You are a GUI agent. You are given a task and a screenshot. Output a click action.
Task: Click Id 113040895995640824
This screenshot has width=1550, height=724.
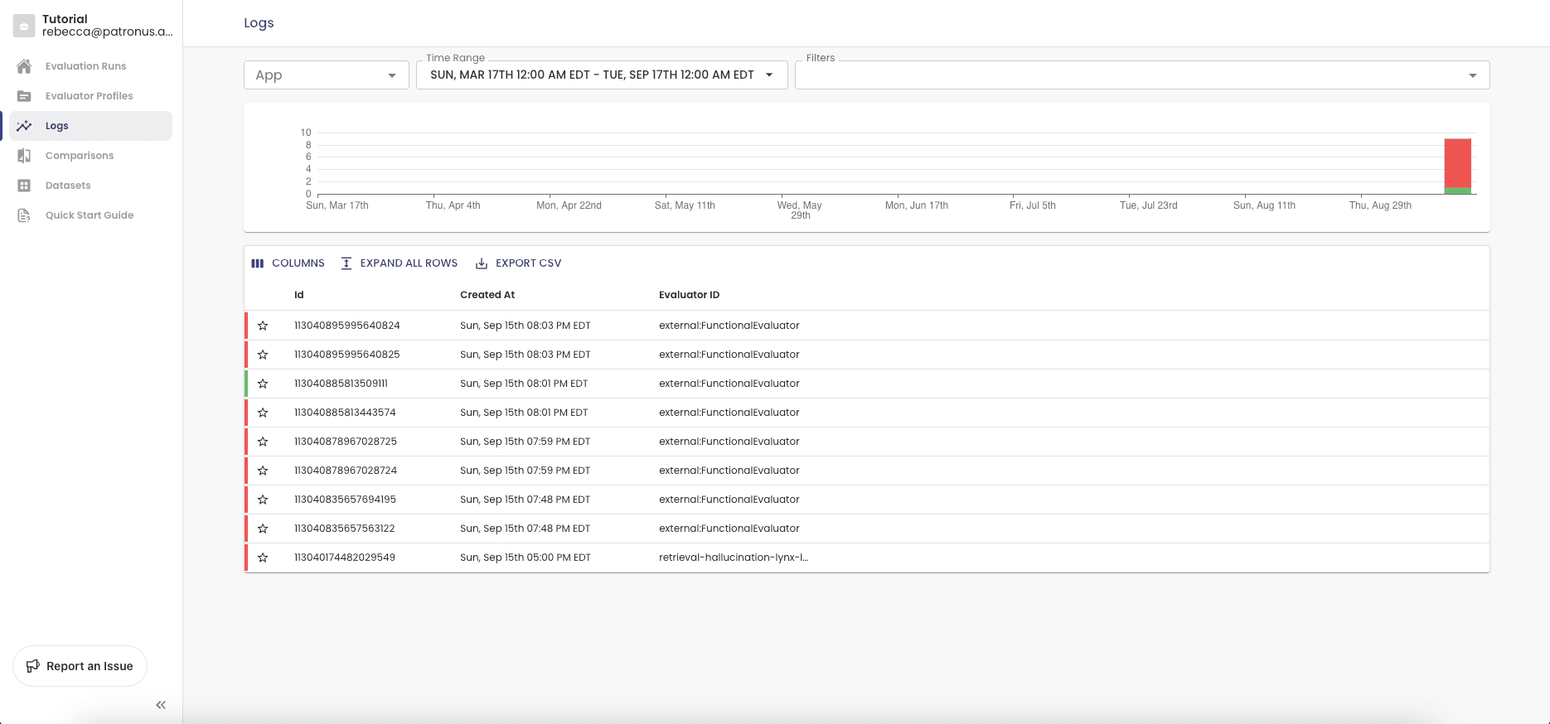click(x=347, y=326)
